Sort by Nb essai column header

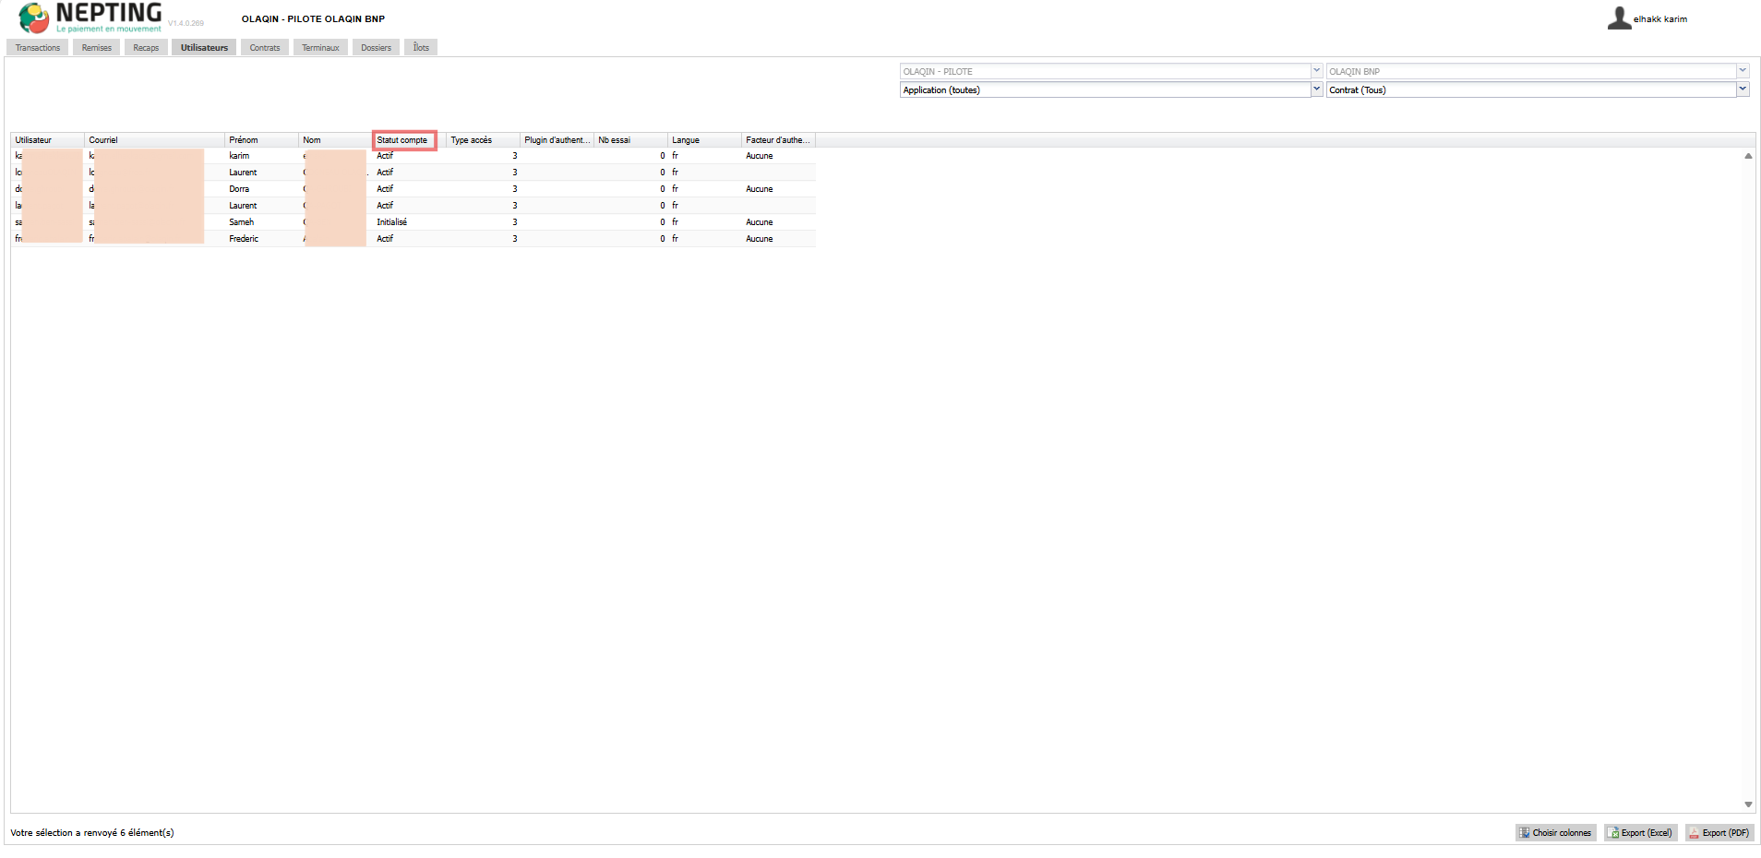[x=631, y=140]
